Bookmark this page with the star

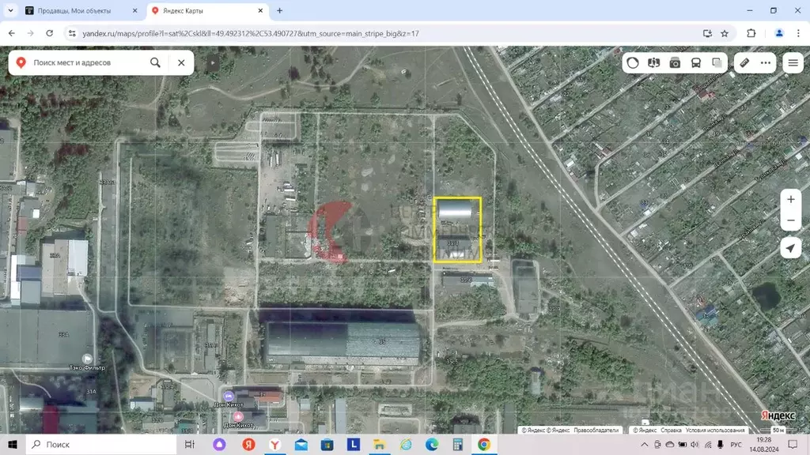(725, 33)
